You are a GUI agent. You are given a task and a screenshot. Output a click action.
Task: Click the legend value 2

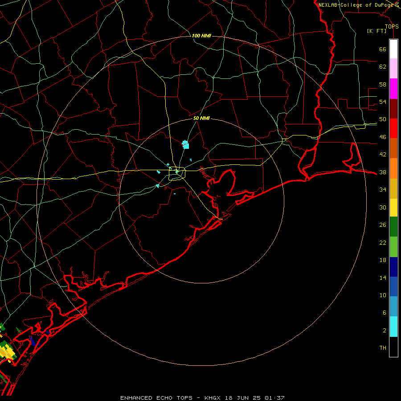click(385, 331)
